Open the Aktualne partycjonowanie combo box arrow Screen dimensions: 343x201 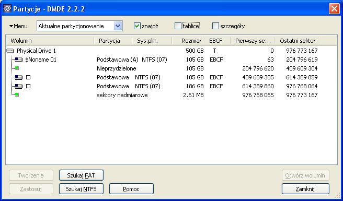pos(118,26)
